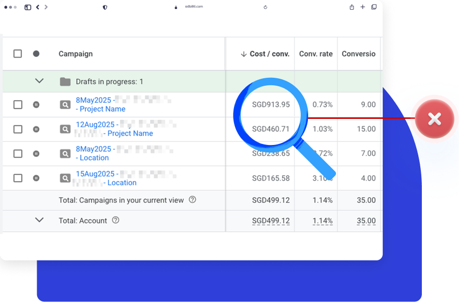Viewport: 459px width, 308px height.
Task: Expand the Total: Account row chevron
Action: pos(39,220)
